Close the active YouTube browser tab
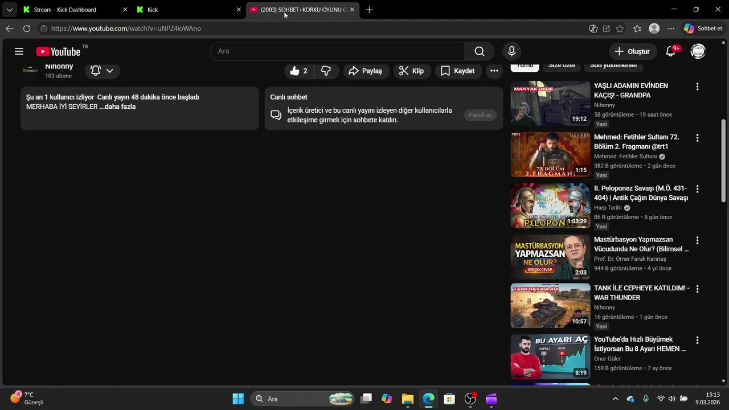 352,10
